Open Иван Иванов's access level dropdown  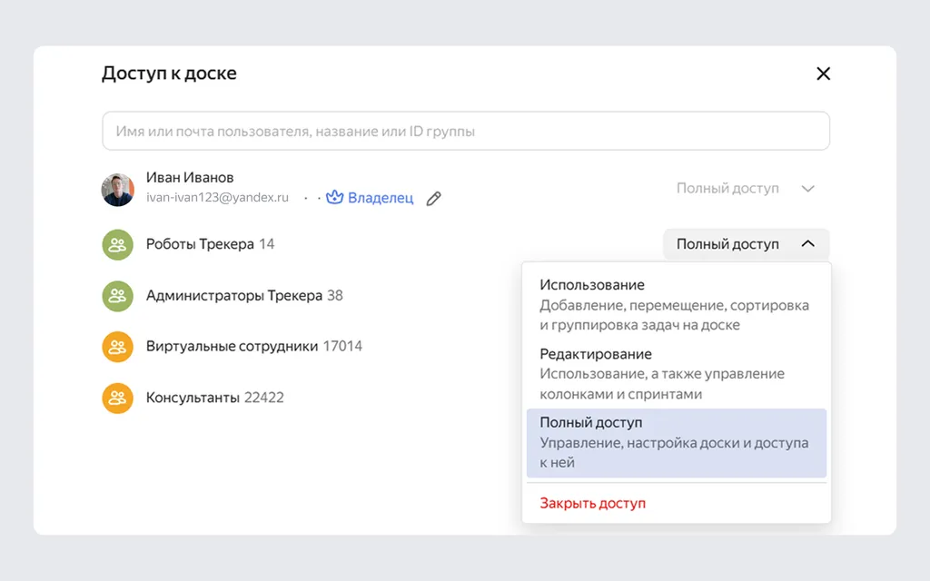coord(746,189)
